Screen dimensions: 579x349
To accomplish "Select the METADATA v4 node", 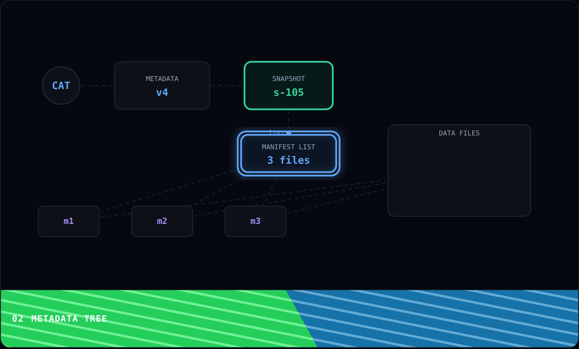I will pyautogui.click(x=162, y=86).
